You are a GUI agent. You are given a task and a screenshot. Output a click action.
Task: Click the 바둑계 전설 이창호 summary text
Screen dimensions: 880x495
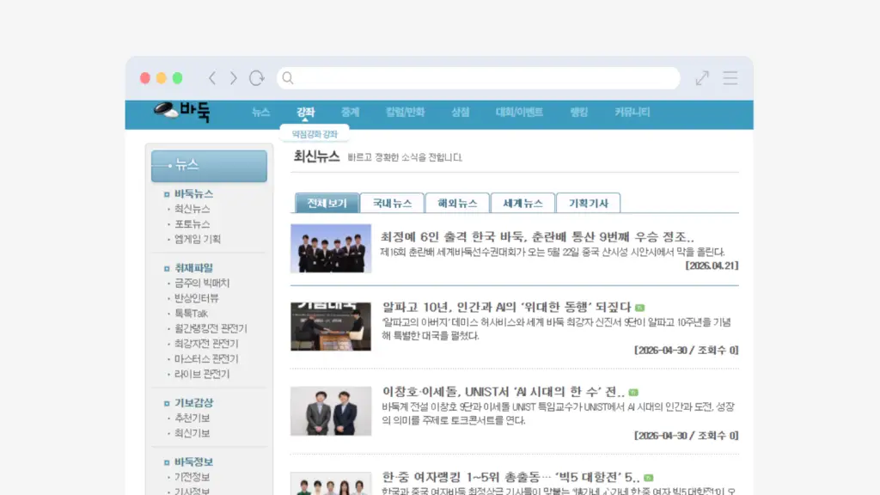558,414
